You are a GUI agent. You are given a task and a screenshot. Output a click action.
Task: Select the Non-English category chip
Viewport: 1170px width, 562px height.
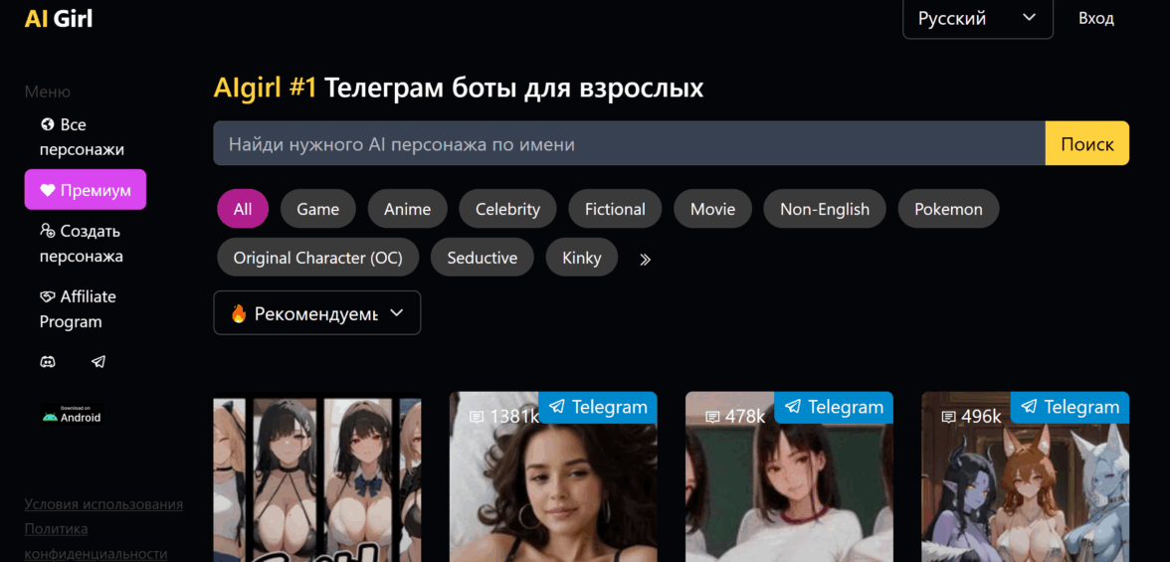[x=825, y=209]
